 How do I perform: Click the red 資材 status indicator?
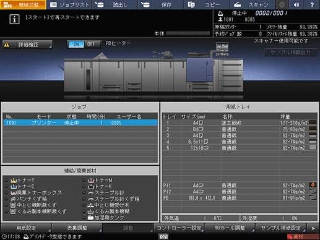[x=303, y=236]
